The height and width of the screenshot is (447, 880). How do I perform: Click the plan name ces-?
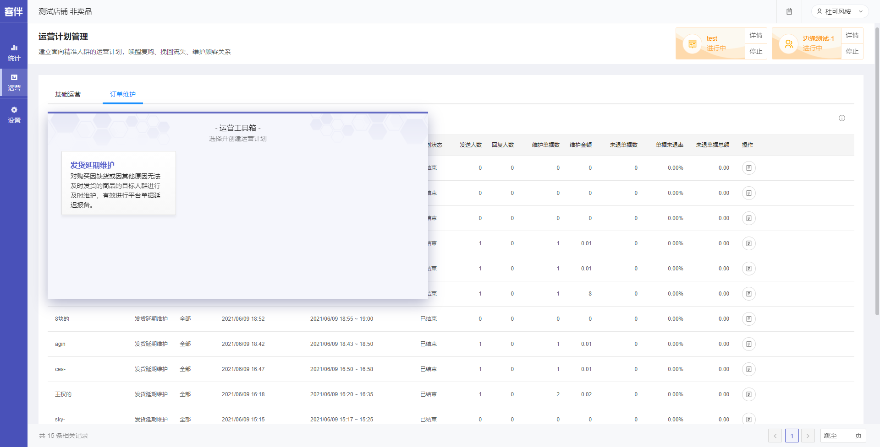click(60, 369)
